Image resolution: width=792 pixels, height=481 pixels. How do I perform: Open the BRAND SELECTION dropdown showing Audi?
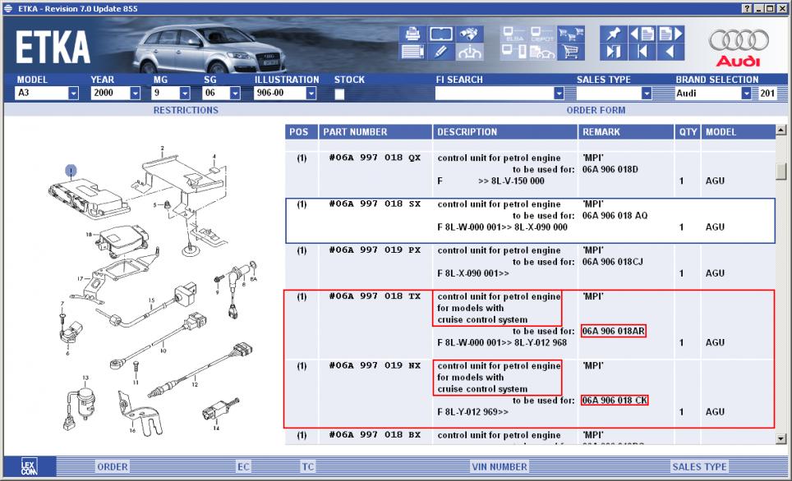coord(746,94)
